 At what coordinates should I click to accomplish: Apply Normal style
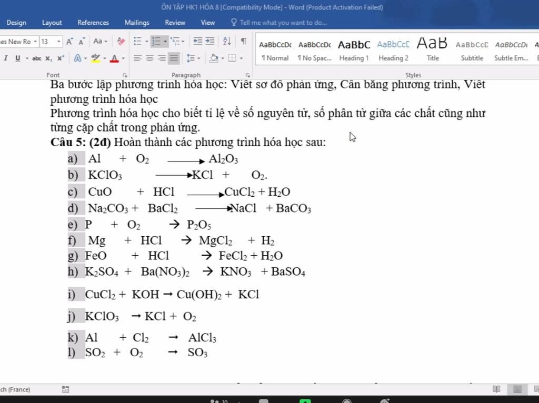point(275,50)
